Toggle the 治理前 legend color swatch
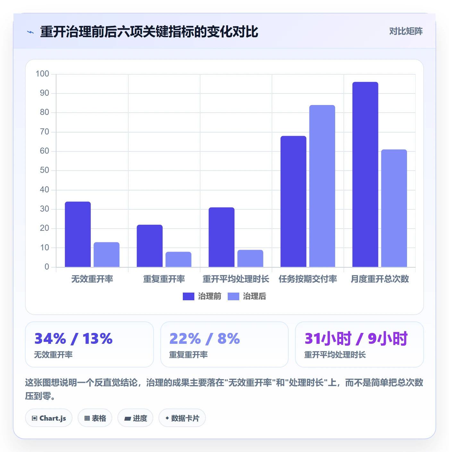Screen dimensions: 449x452 coord(189,296)
